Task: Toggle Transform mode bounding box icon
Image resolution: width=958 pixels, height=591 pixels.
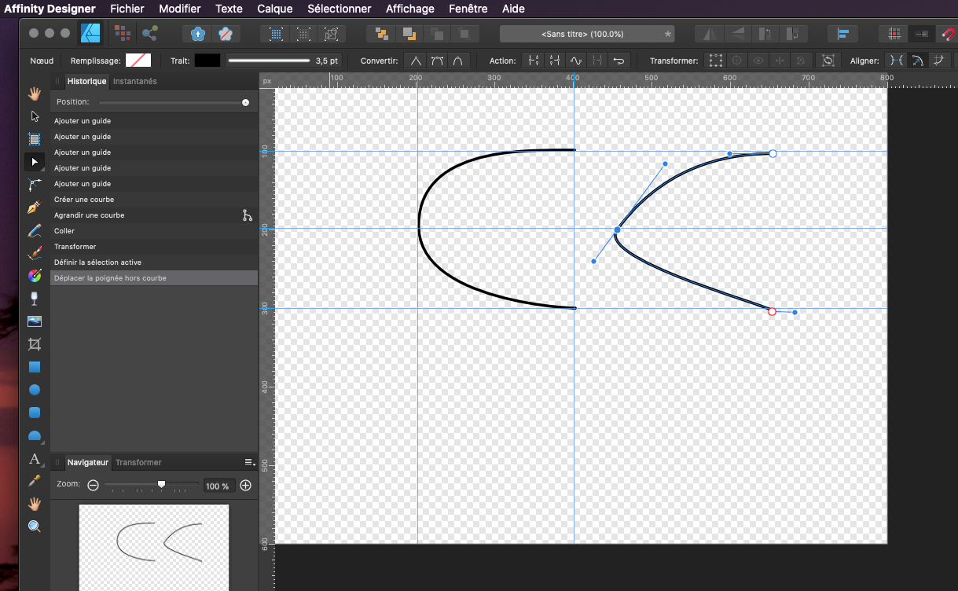Action: [x=715, y=61]
